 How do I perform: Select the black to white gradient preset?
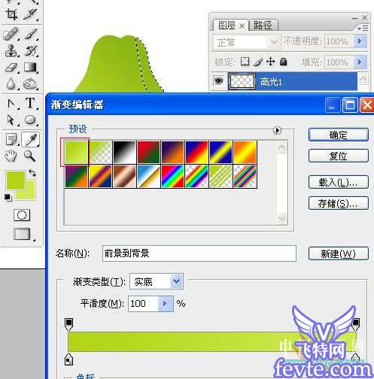tap(125, 152)
